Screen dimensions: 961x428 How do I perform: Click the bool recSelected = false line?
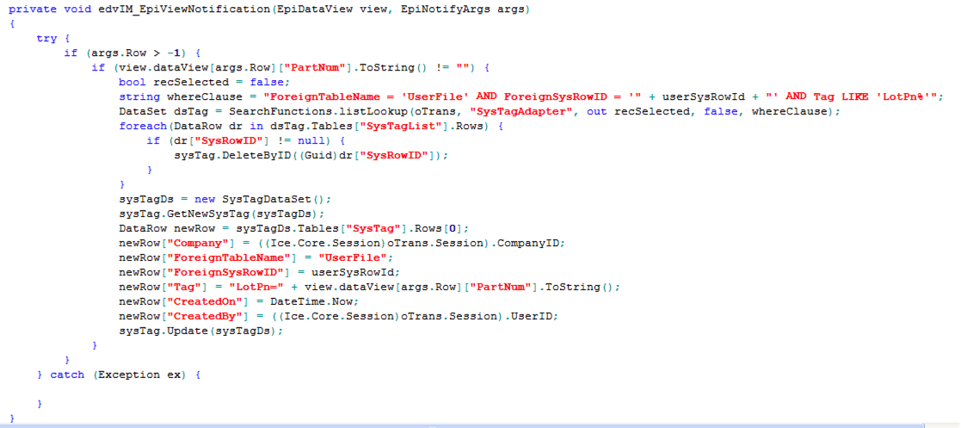pyautogui.click(x=204, y=82)
